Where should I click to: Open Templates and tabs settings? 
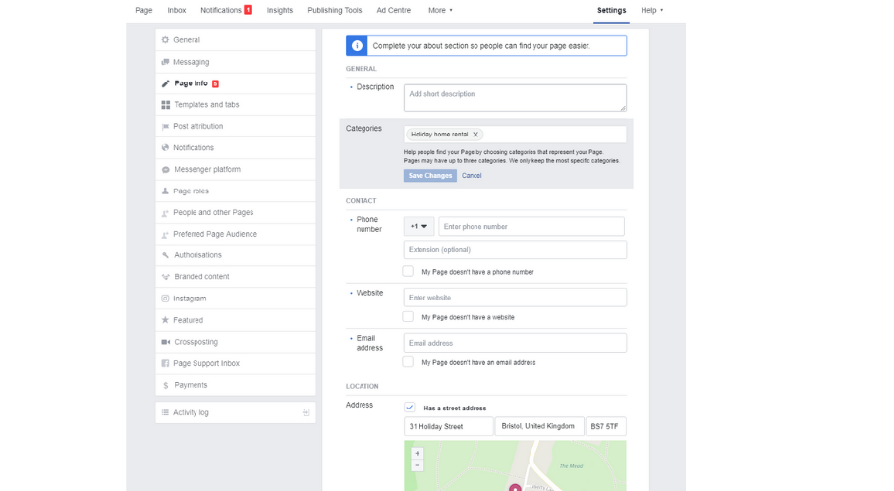236,105
